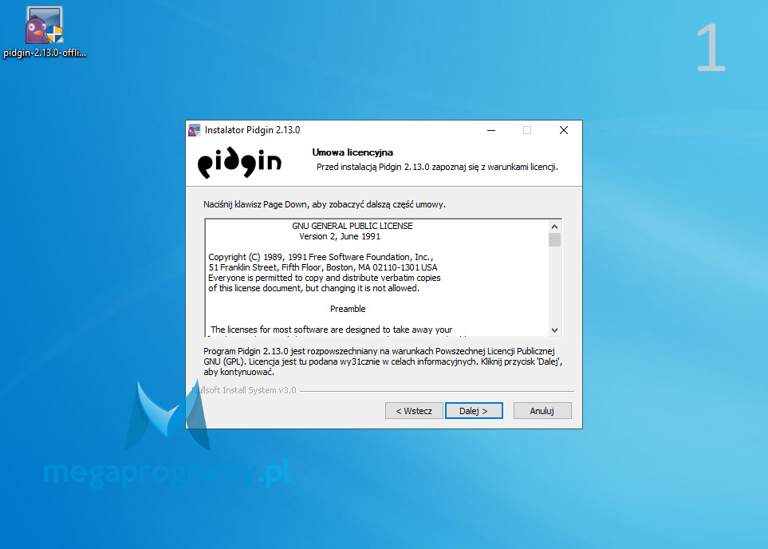Click the installer icon in the title bar
Viewport: 768px width, 549px height.
tap(195, 130)
